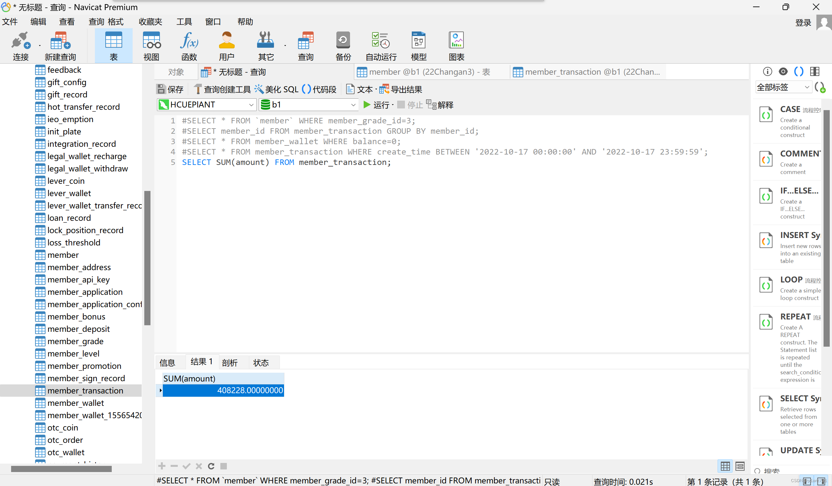Click the 美化 SQL (Beautify SQL) icon
The height and width of the screenshot is (486, 832).
coord(259,89)
